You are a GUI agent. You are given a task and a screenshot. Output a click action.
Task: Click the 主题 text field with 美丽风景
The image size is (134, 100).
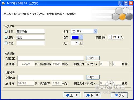tap(31, 31)
